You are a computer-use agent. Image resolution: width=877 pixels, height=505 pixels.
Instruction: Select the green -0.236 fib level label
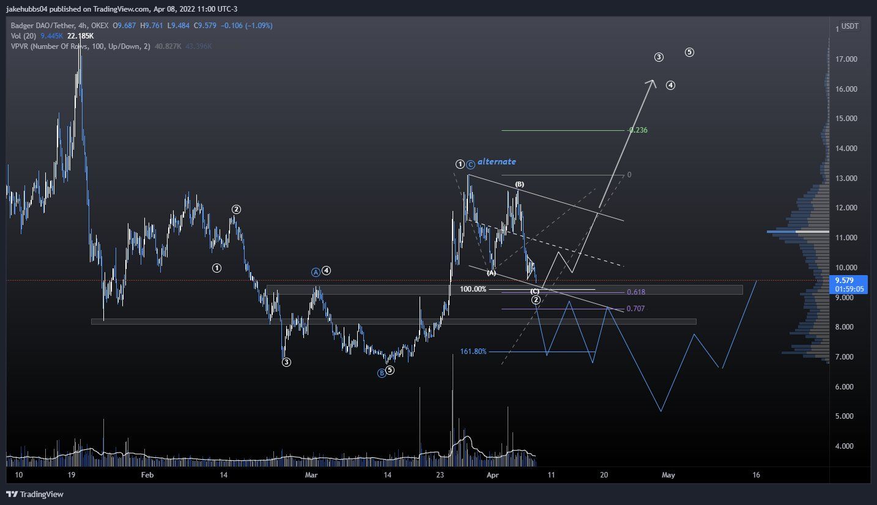point(637,130)
